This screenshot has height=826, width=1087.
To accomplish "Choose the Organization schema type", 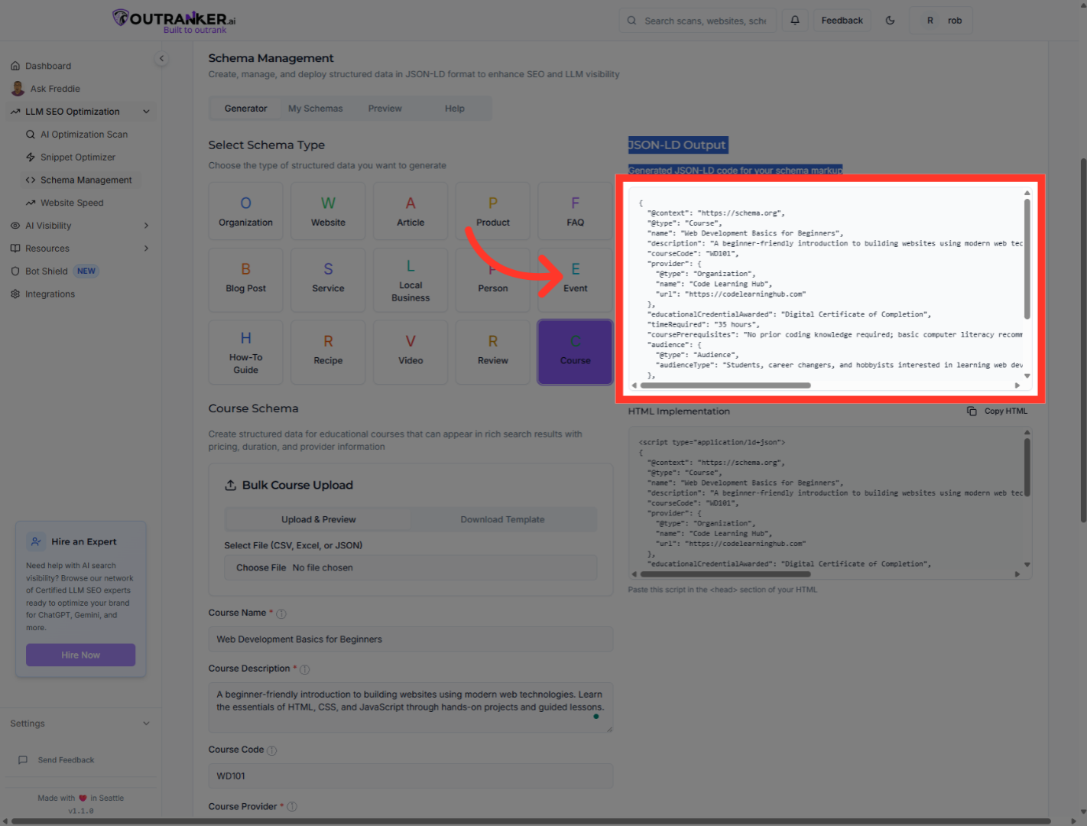I will coord(245,212).
